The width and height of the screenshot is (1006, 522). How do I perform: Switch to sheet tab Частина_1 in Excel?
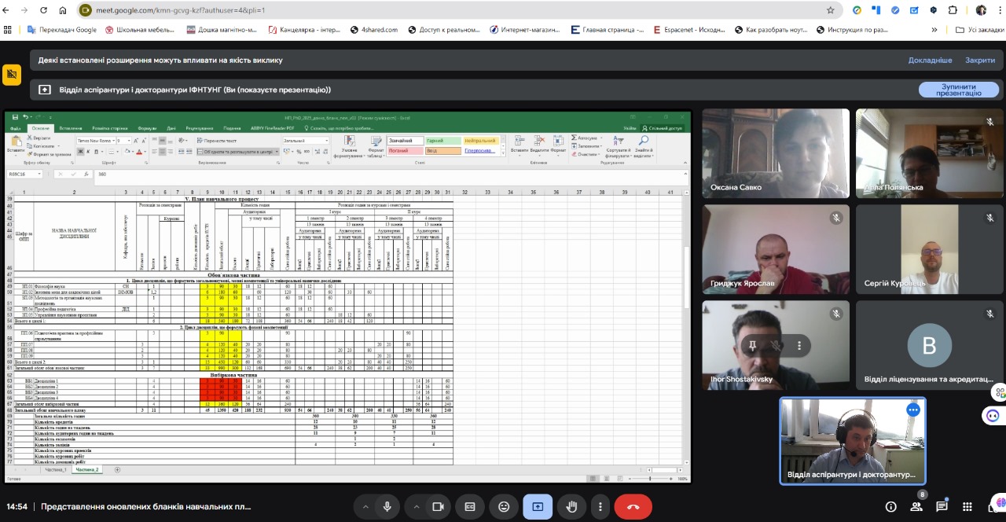click(56, 469)
